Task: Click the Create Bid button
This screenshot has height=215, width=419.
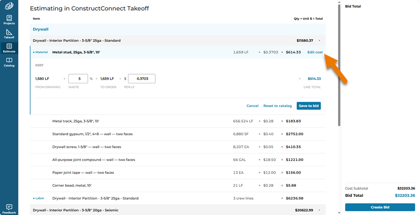Action: click(x=380, y=207)
